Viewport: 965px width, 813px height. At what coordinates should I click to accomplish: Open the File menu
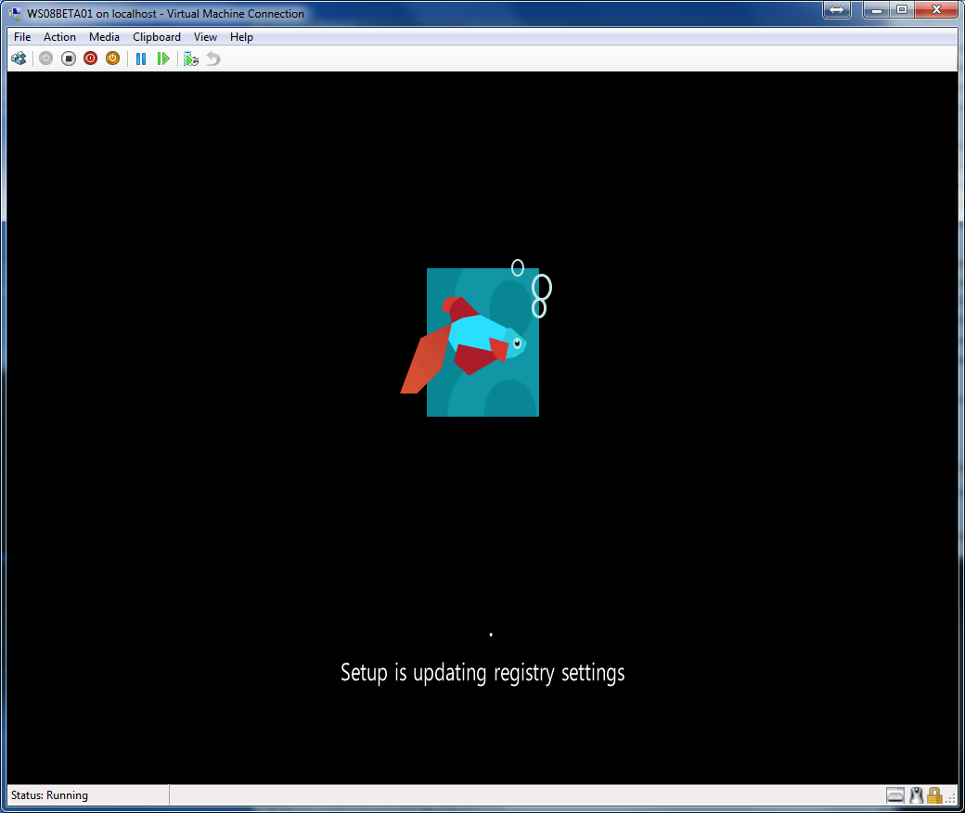point(22,37)
